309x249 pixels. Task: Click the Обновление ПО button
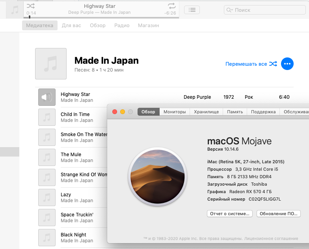pyautogui.click(x=278, y=214)
